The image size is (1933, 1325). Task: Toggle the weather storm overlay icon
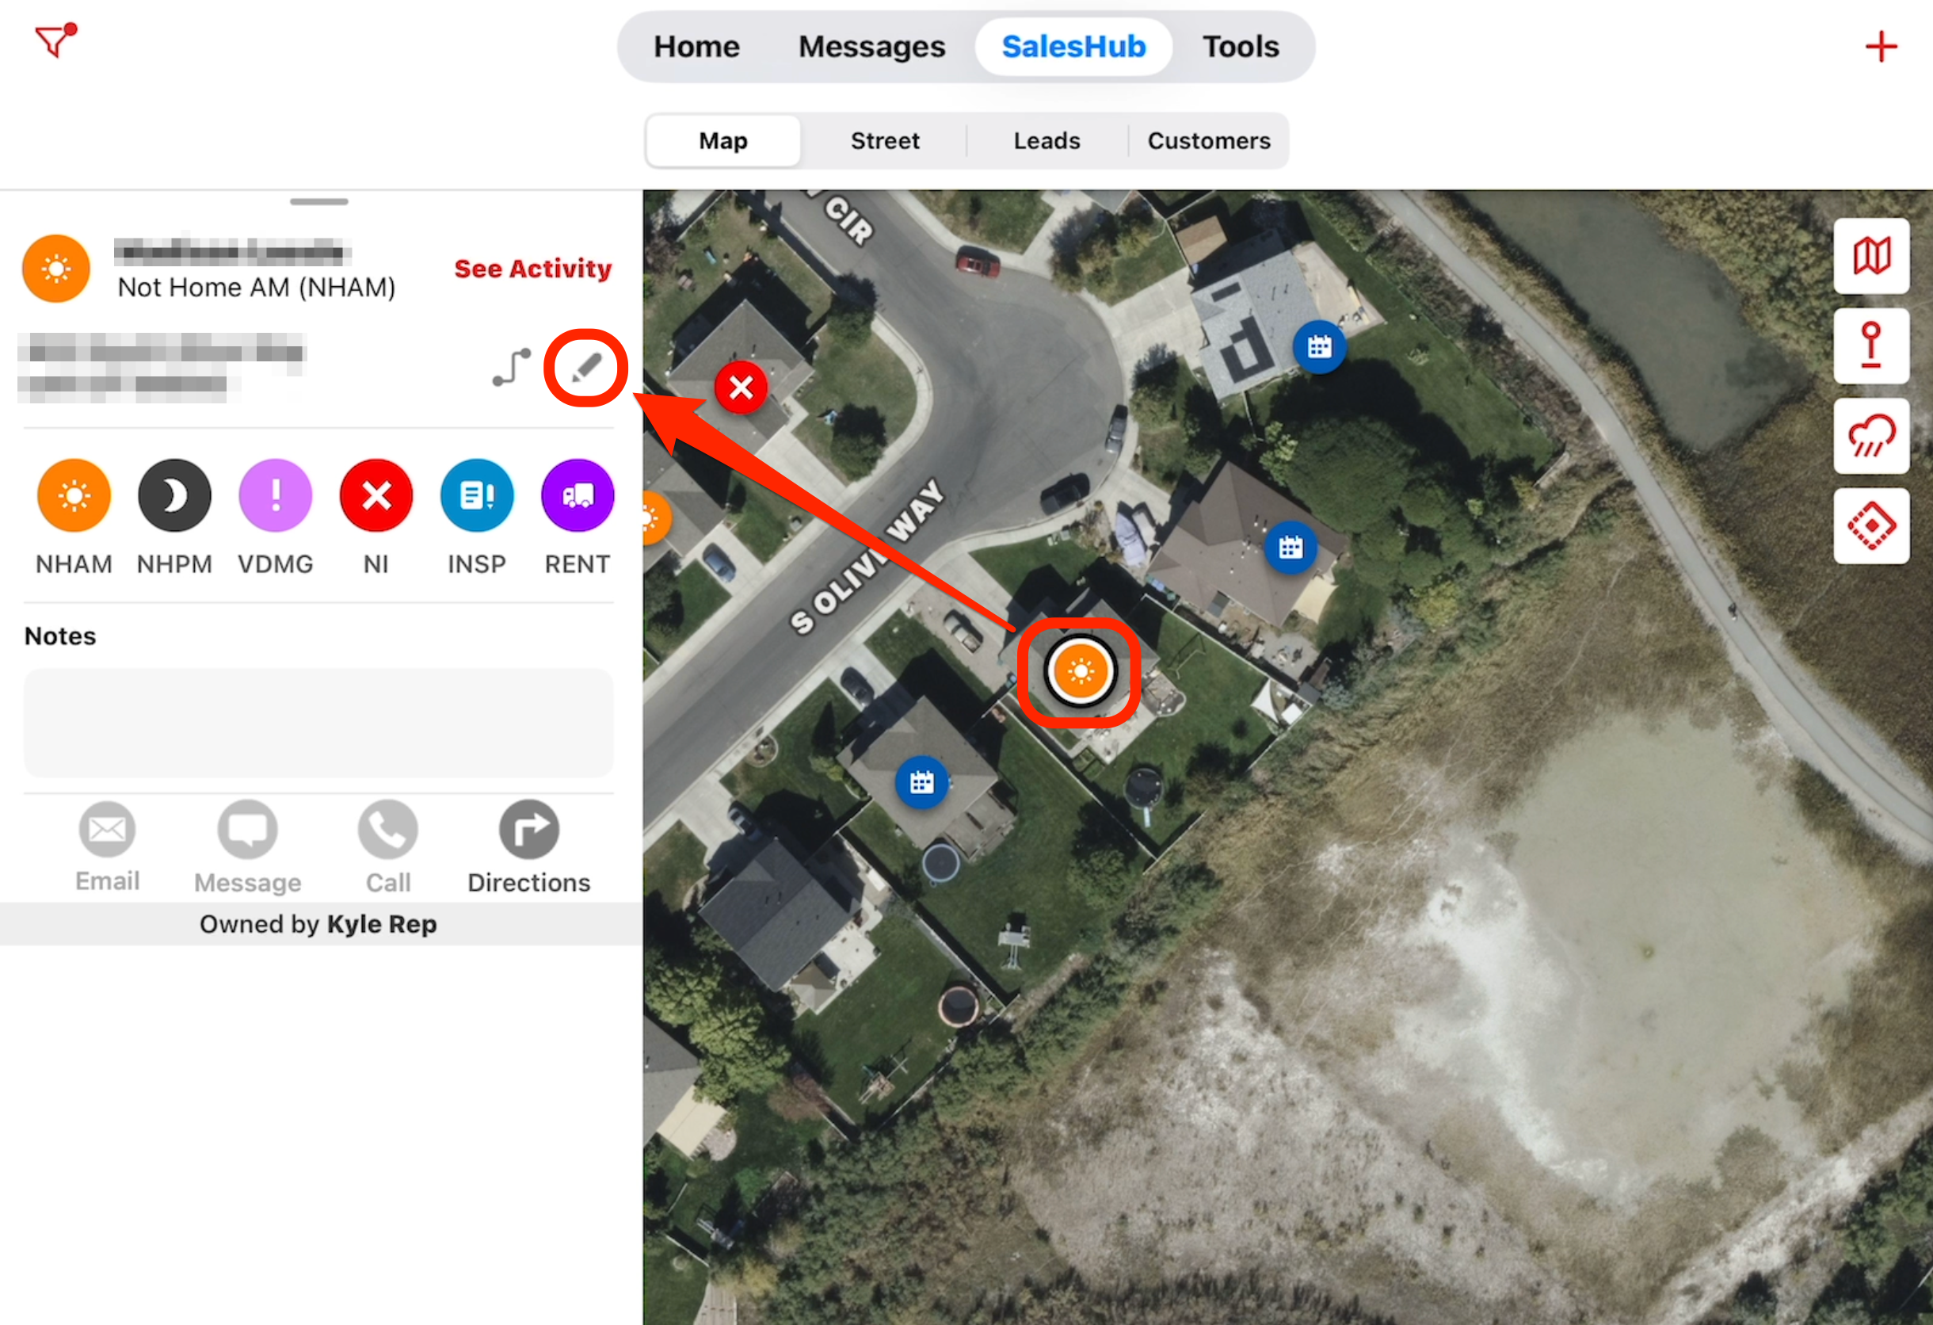[x=1871, y=436]
